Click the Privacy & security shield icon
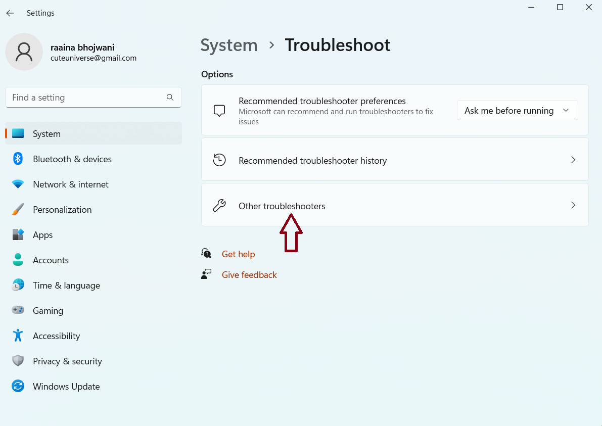 pyautogui.click(x=18, y=361)
